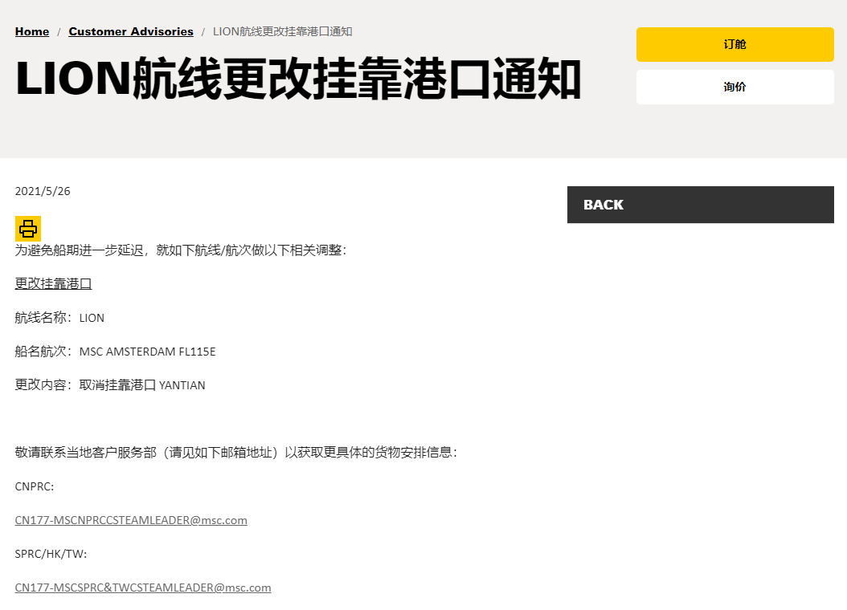Click the CNPRC: label
The image size is (847, 610).
[35, 486]
